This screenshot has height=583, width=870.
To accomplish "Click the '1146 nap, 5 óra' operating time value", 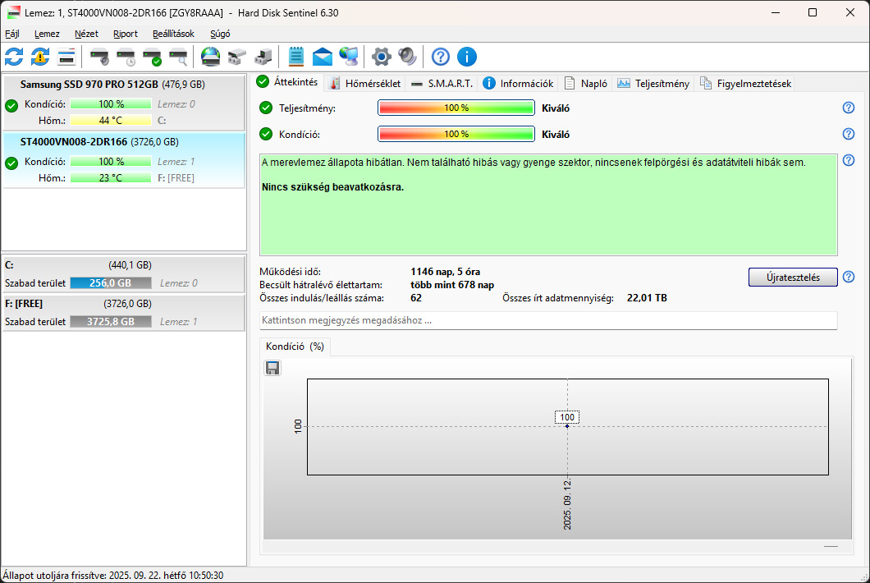I will tap(445, 272).
